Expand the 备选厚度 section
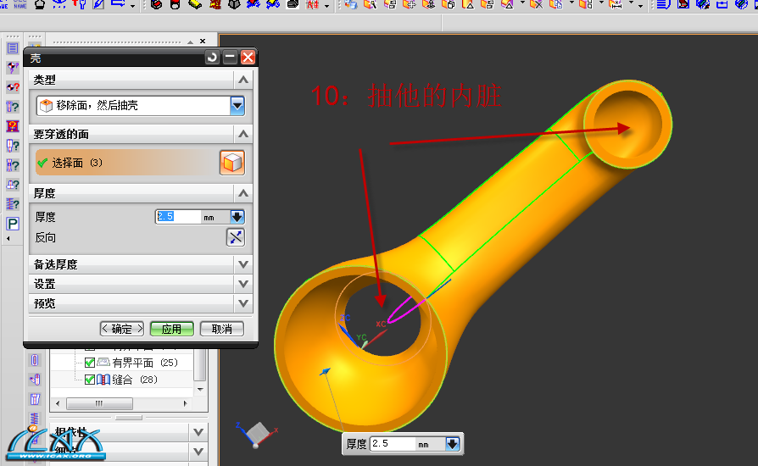This screenshot has height=466, width=758. coord(243,264)
